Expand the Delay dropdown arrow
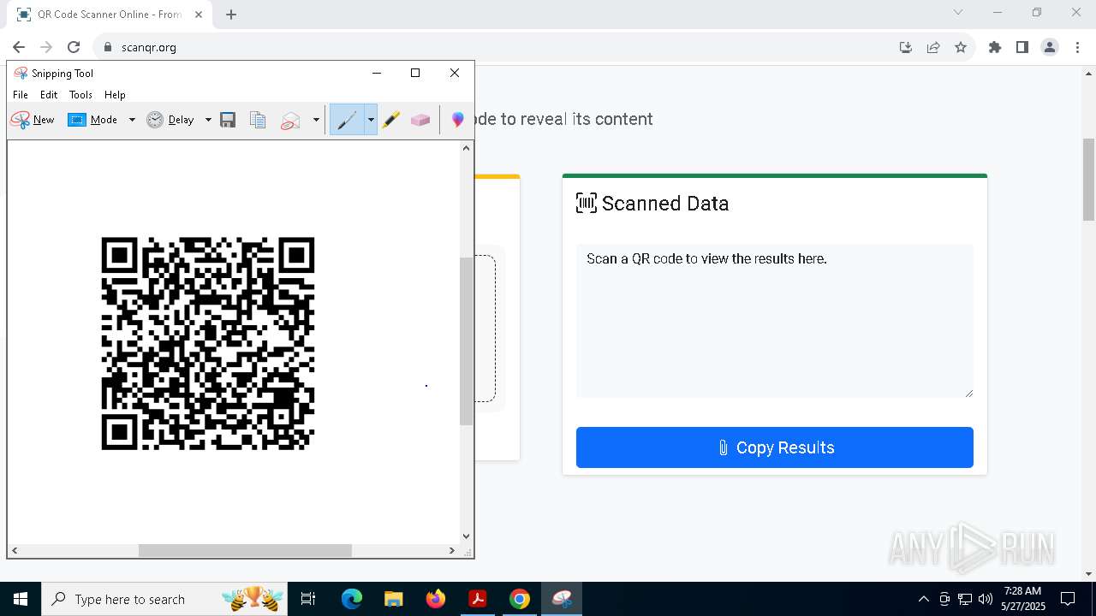 [208, 120]
